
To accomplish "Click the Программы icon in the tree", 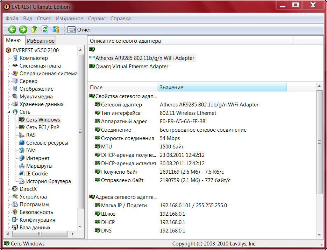I will pyautogui.click(x=15, y=204).
